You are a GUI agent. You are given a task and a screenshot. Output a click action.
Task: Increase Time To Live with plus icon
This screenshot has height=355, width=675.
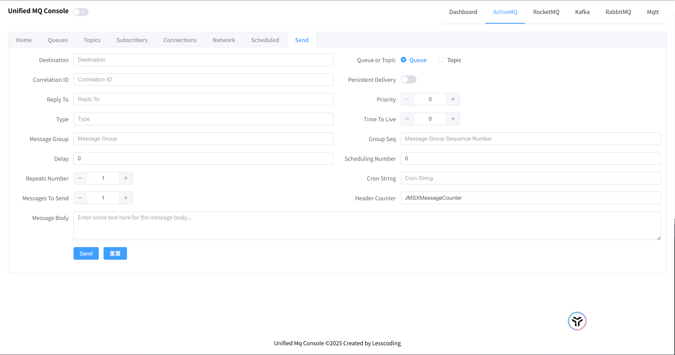tap(453, 119)
